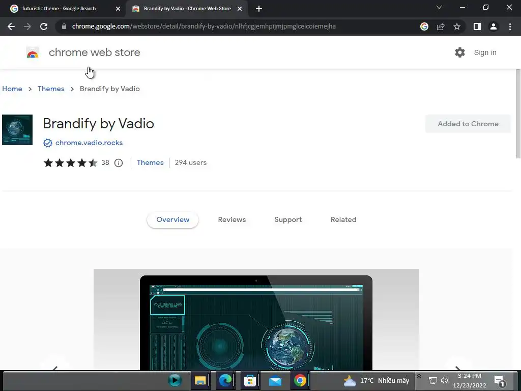Click the Sign in link
The height and width of the screenshot is (391, 521).
click(x=485, y=52)
